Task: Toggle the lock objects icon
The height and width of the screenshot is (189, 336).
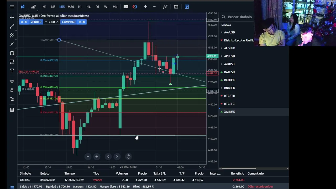Action: pos(12,90)
